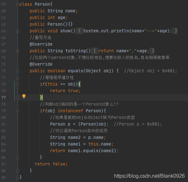Image resolution: width=188 pixels, height=182 pixels.
Task: Click fold end marker on line 77
Action: coord(18,98)
